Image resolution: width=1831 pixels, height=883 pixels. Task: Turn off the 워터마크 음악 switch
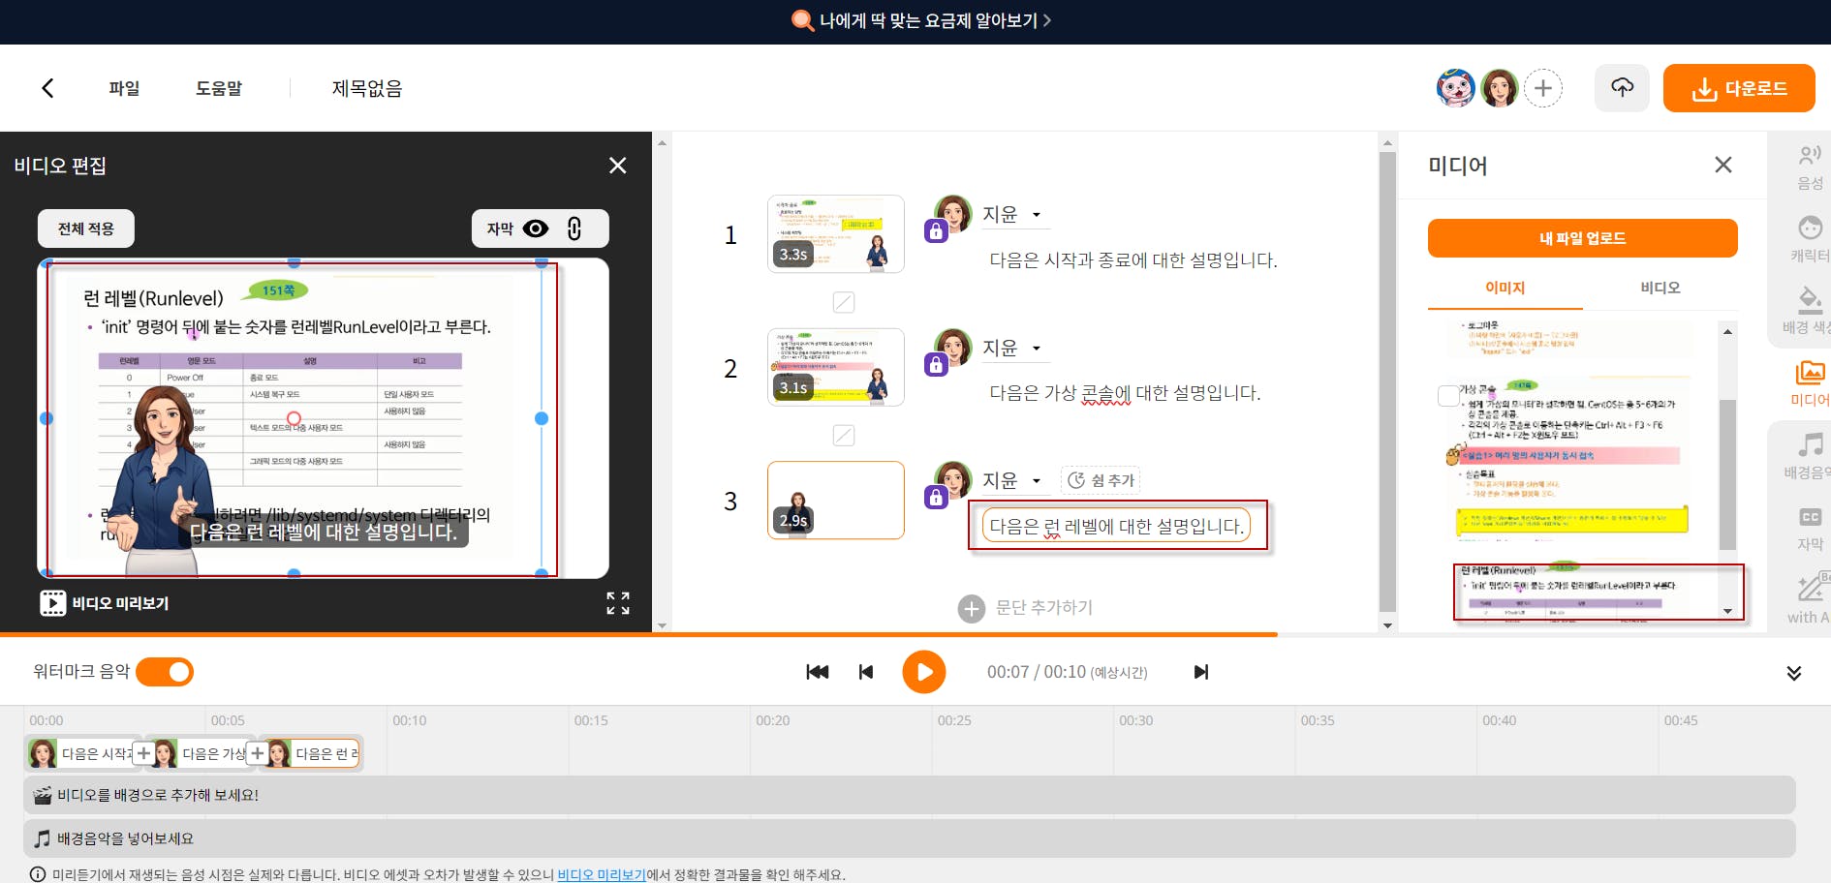[165, 672]
